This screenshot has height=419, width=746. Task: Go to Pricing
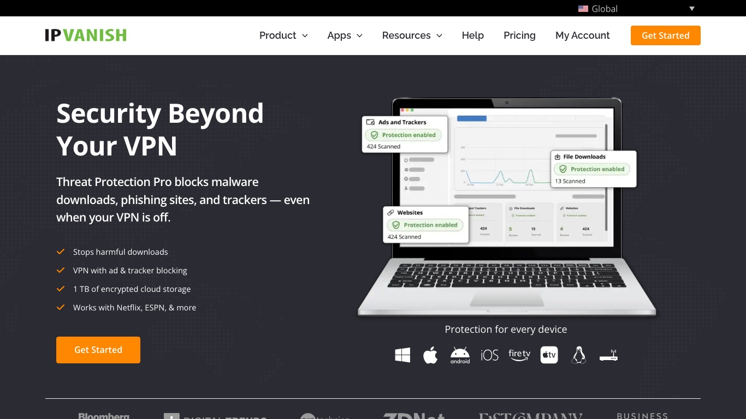point(519,35)
